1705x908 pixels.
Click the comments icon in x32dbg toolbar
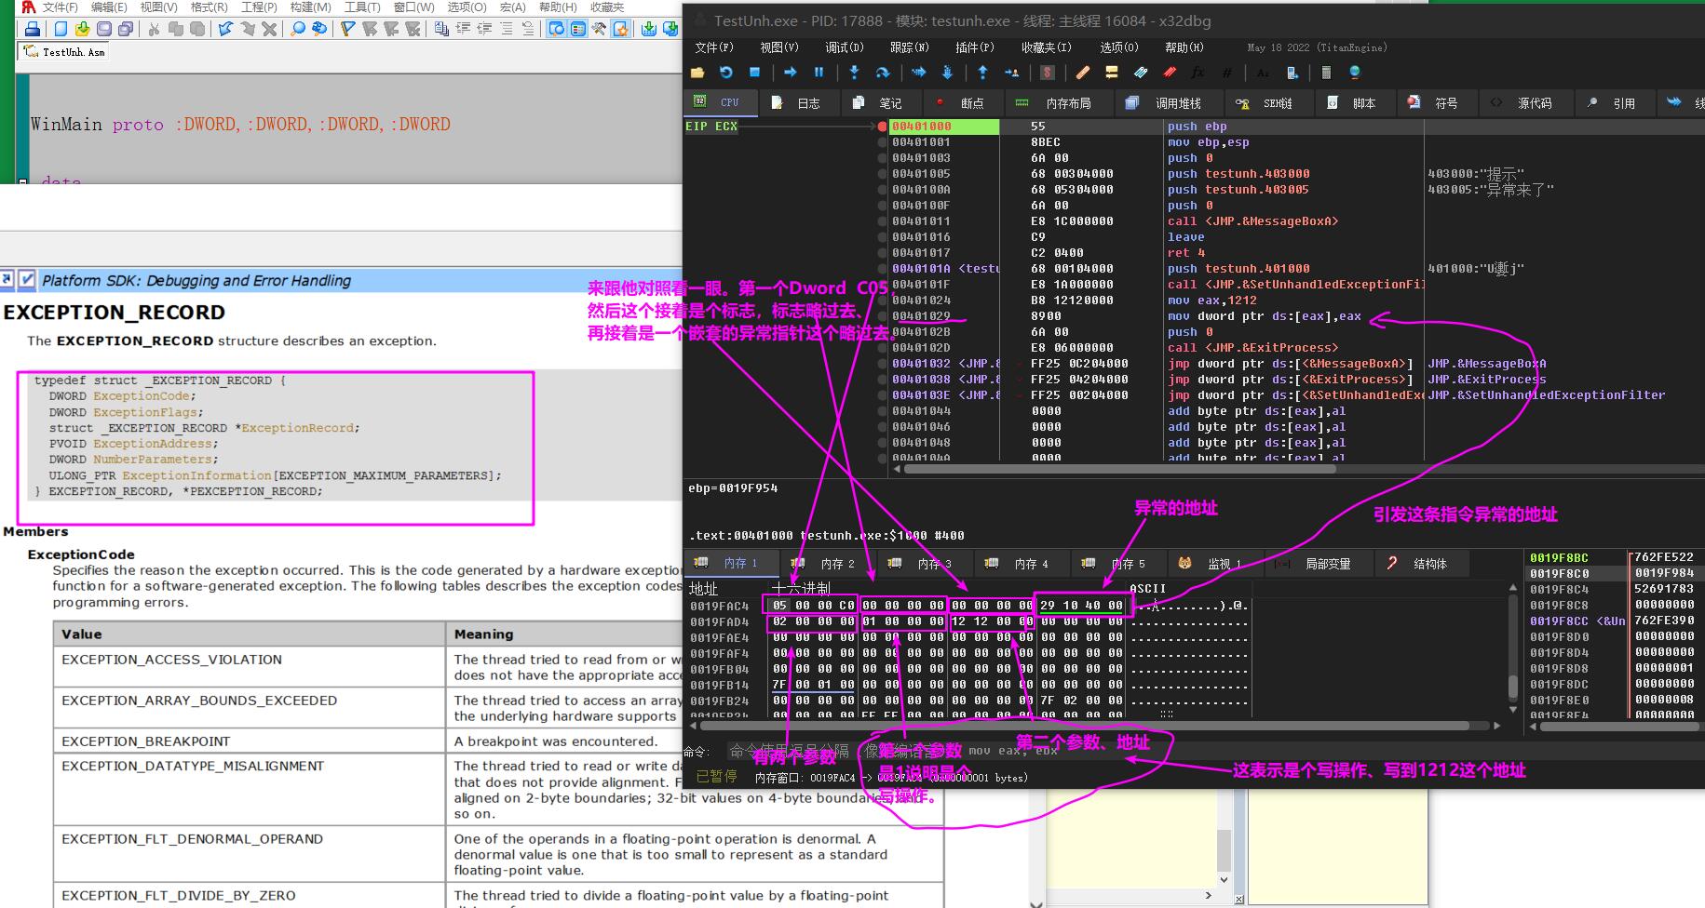(1112, 73)
